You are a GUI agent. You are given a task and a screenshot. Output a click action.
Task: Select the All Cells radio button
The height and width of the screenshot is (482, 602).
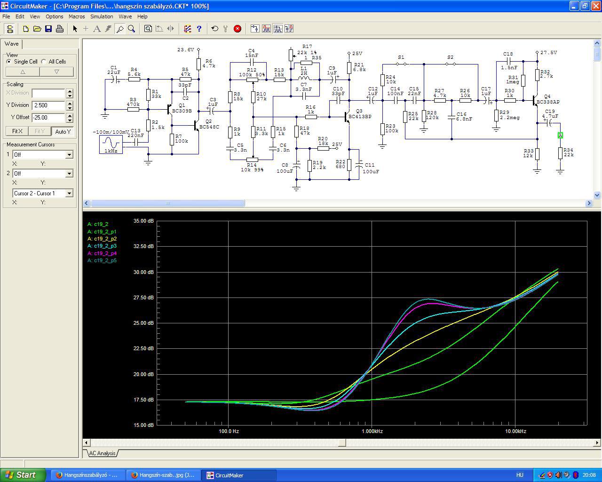44,62
